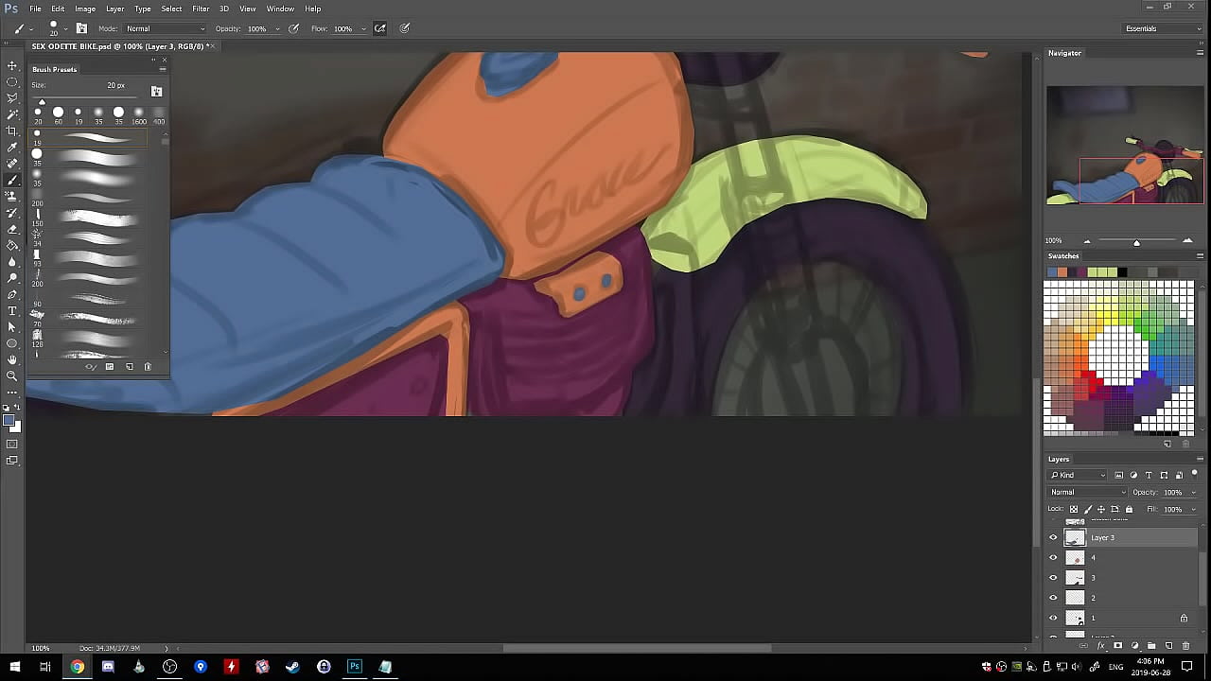This screenshot has height=681, width=1211.
Task: Click the Navigator preview thumbnail
Action: pos(1125,145)
